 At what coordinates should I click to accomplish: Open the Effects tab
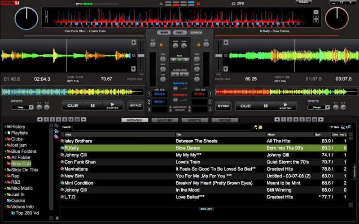coord(195,120)
